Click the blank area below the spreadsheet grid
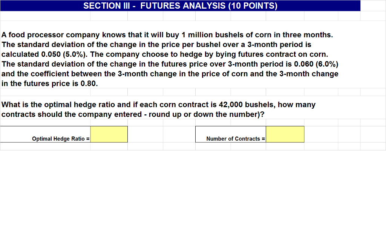This screenshot has height=238, width=386. click(193, 194)
